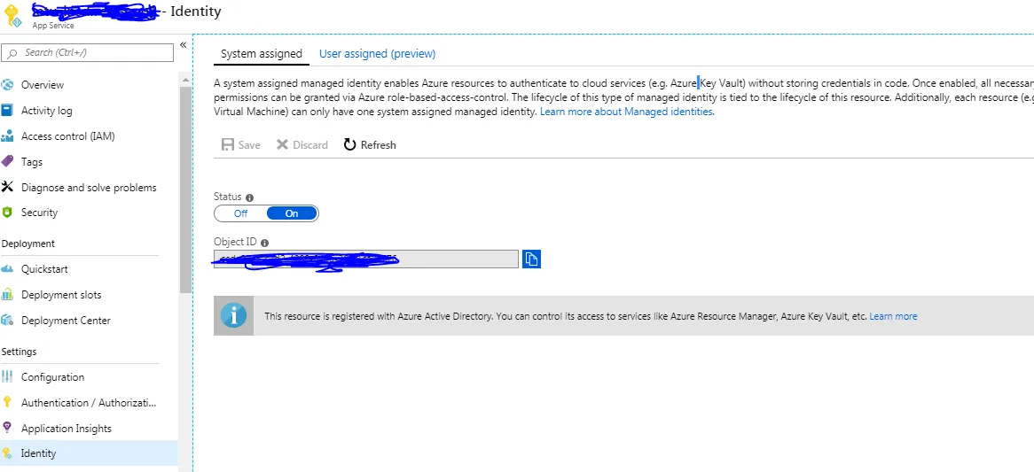Click the Settings section heading
Viewport: 1034px width, 472px height.
click(20, 352)
